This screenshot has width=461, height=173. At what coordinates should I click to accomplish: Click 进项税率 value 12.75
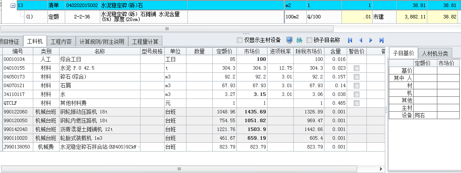(280, 68)
